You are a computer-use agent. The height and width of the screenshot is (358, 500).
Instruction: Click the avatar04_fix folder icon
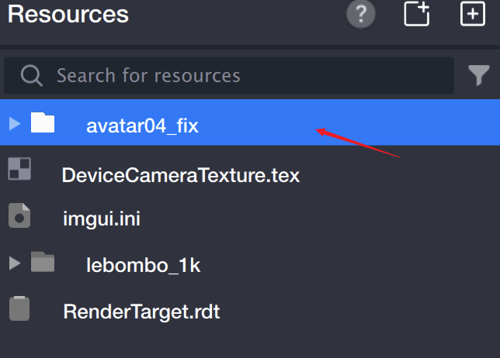pos(43,122)
